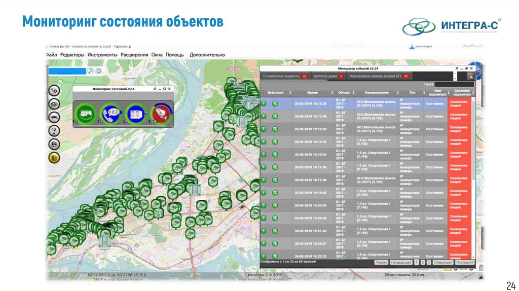The image size is (519, 291).
Task: Open the Окна menu
Action: pos(157,55)
